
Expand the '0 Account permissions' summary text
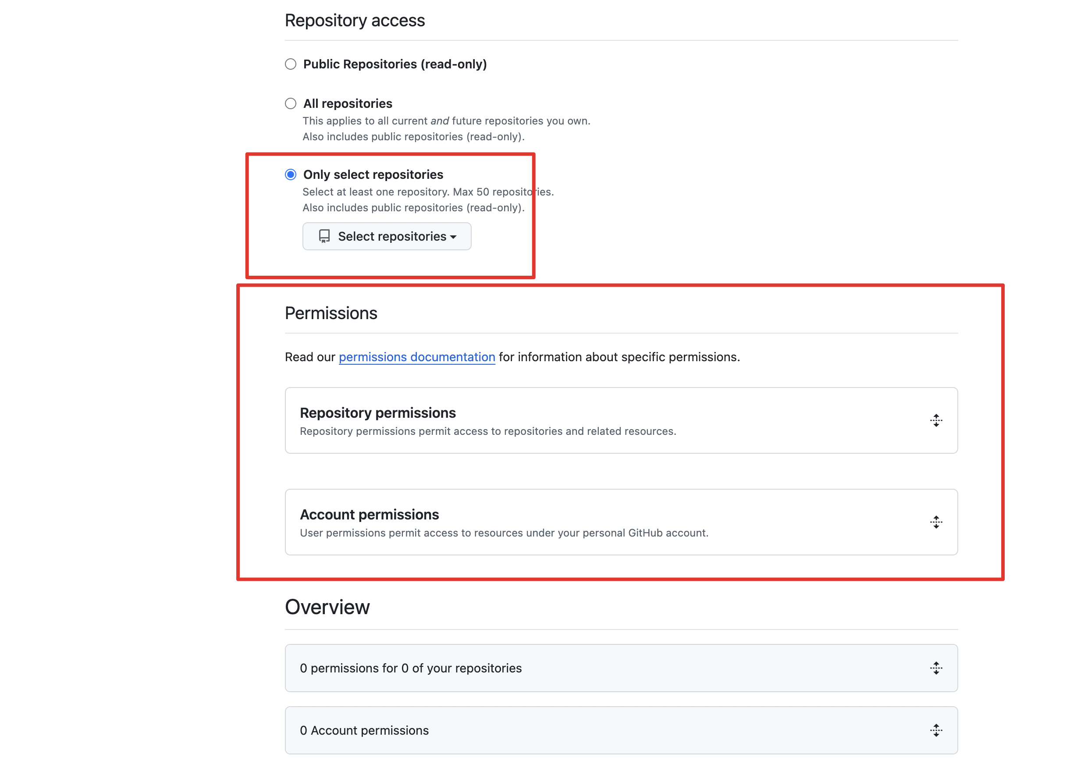click(x=364, y=730)
